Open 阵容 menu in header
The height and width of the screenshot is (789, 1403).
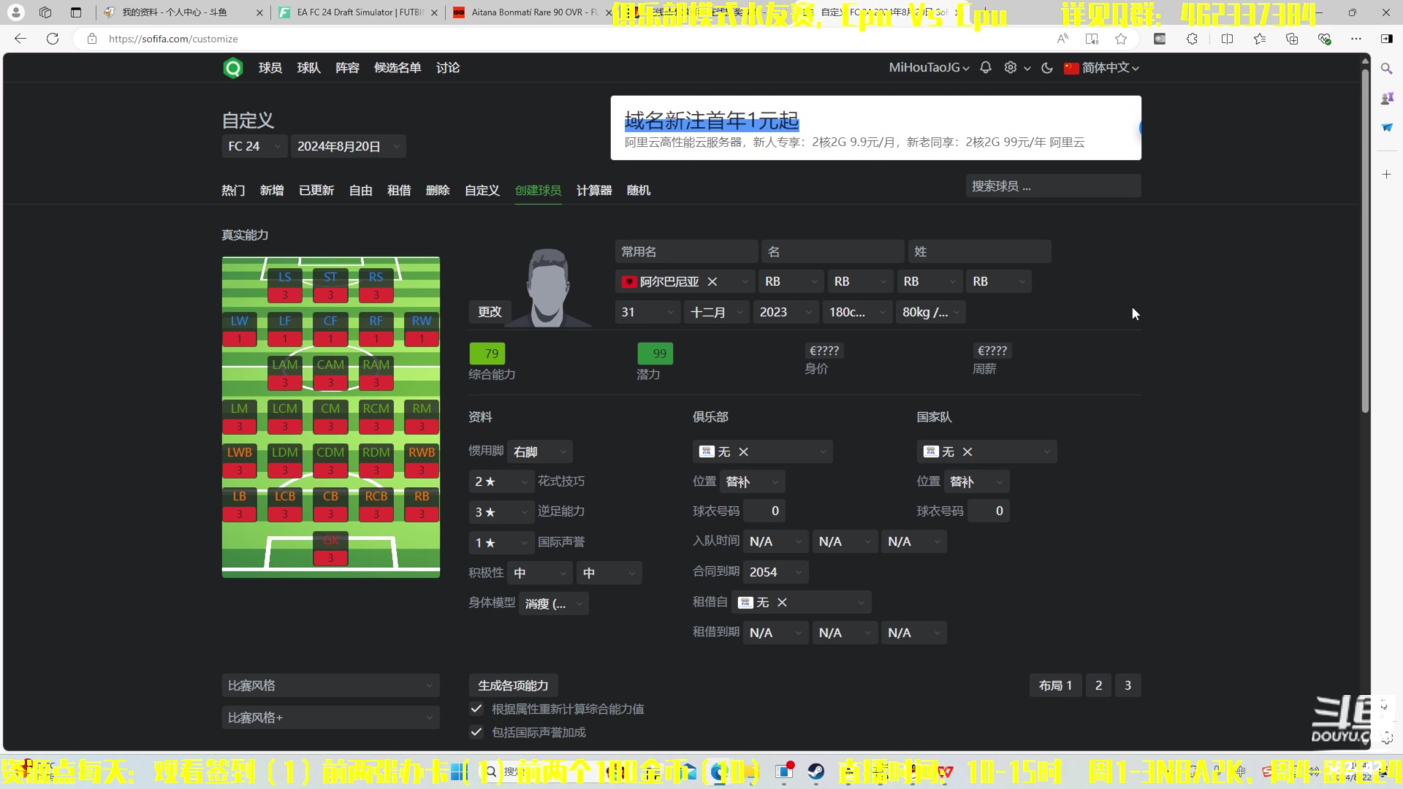[347, 67]
